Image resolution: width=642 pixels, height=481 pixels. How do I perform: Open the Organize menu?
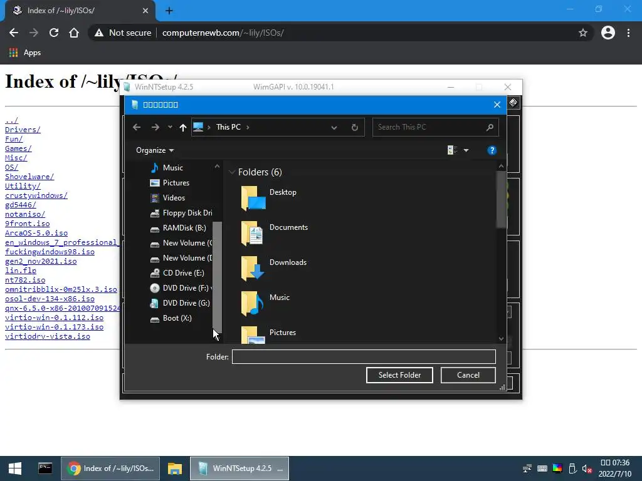pyautogui.click(x=155, y=150)
